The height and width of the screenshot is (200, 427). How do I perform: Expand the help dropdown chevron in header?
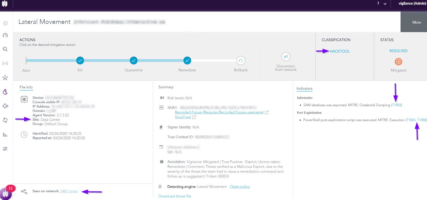coord(385,4)
